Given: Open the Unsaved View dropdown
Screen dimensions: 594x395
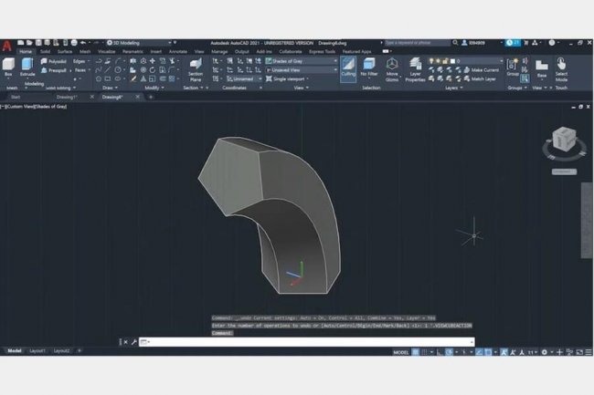Looking at the screenshot, I should pyautogui.click(x=302, y=70).
